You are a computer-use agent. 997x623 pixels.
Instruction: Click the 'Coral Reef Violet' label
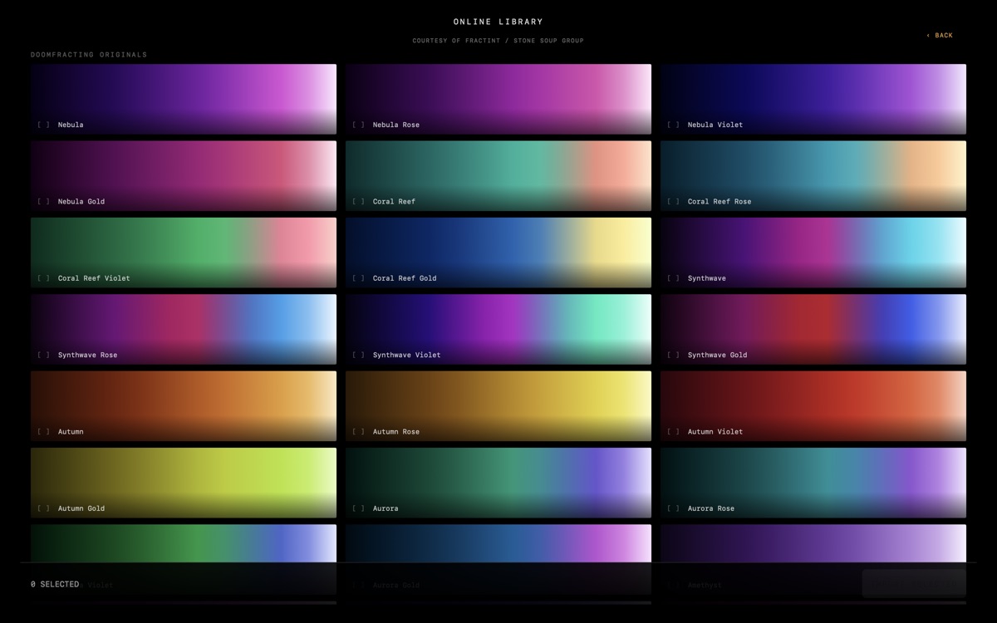coord(94,278)
